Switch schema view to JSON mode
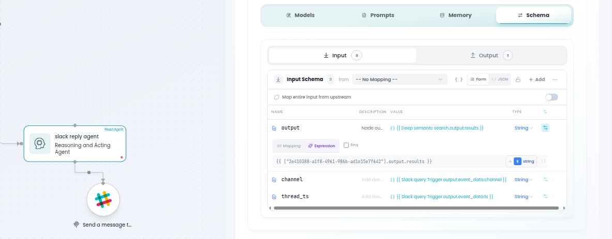Viewport: 612px width, 239px height. pyautogui.click(x=500, y=79)
